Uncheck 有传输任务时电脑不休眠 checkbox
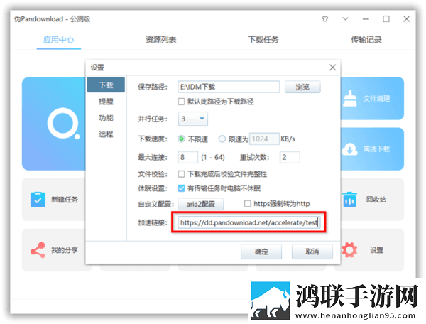Screen dimensions: 426x324 point(181,188)
